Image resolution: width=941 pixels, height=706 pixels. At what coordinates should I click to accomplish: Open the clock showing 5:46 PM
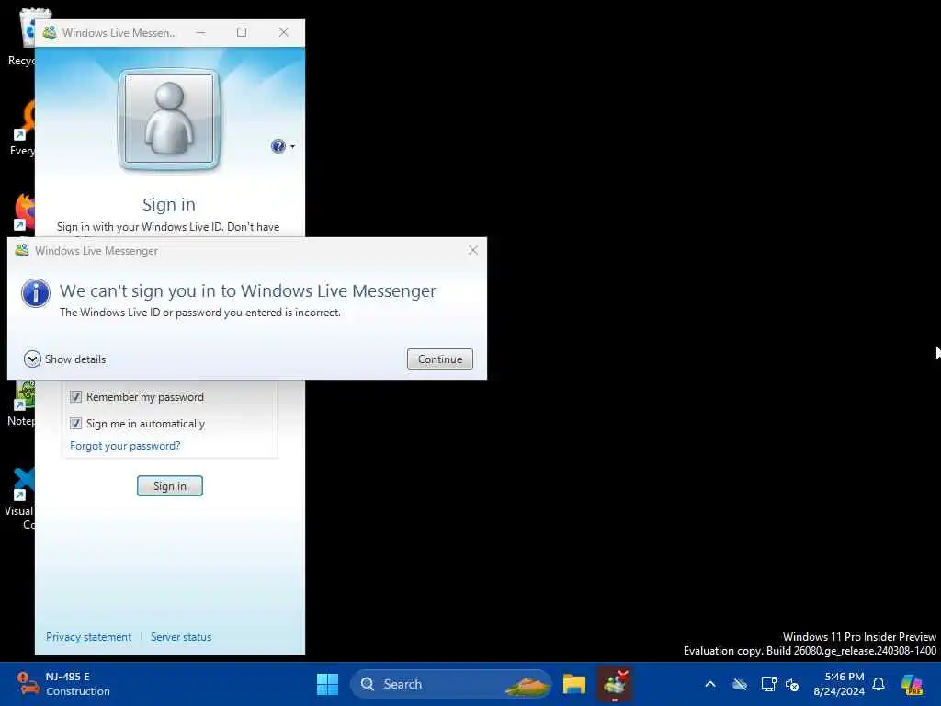point(839,684)
